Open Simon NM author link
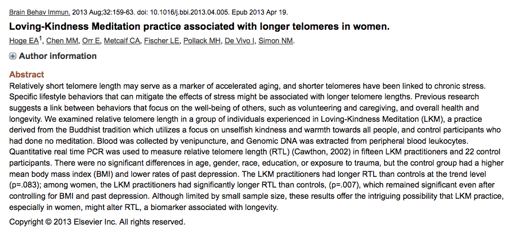The width and height of the screenshot is (511, 233). pyautogui.click(x=276, y=41)
